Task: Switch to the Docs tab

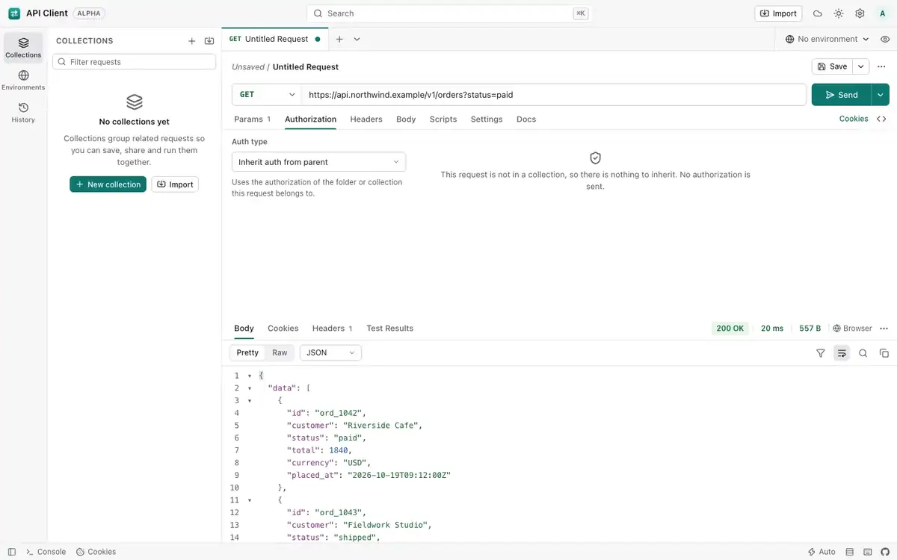Action: coord(526,119)
